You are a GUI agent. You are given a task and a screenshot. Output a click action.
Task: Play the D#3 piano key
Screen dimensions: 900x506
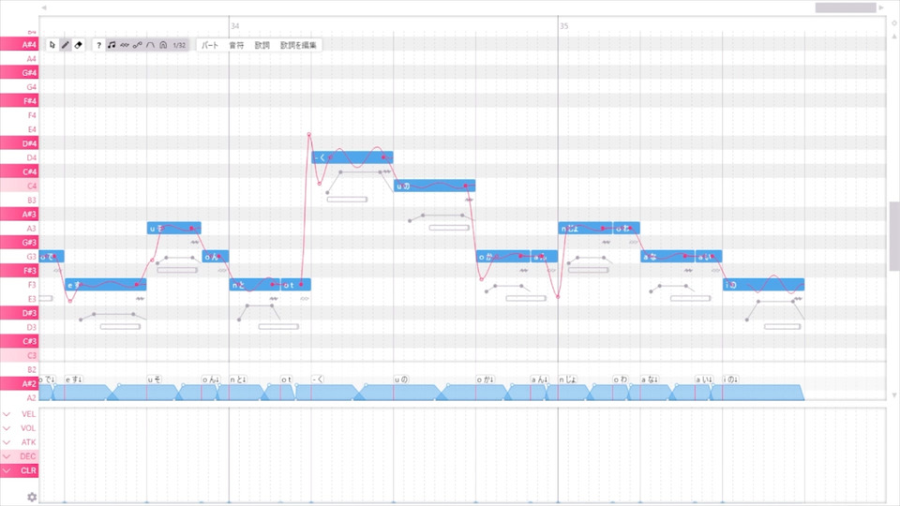tap(20, 313)
